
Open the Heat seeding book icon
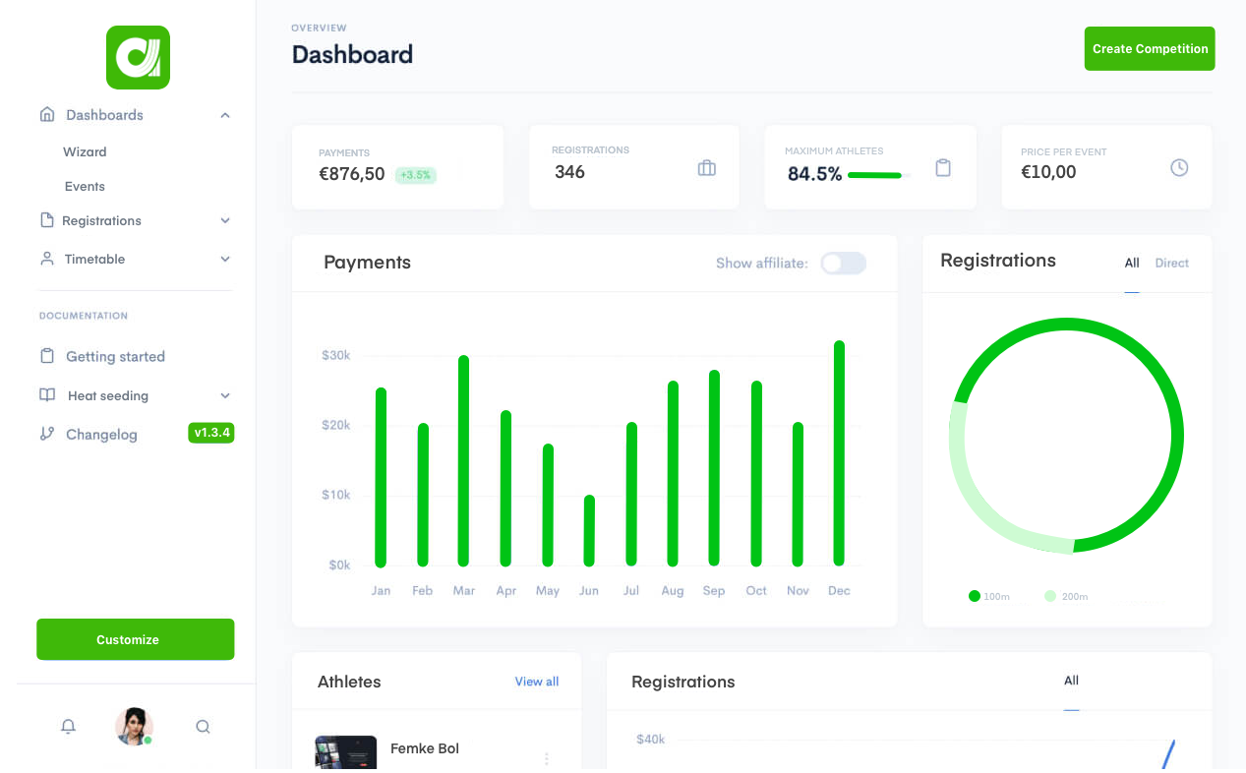[x=46, y=395]
